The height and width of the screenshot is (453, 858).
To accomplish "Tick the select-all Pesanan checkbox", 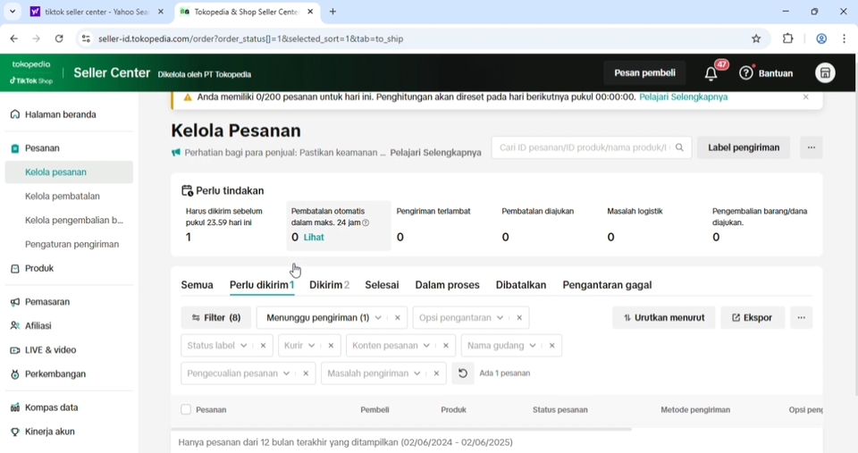I will 186,410.
